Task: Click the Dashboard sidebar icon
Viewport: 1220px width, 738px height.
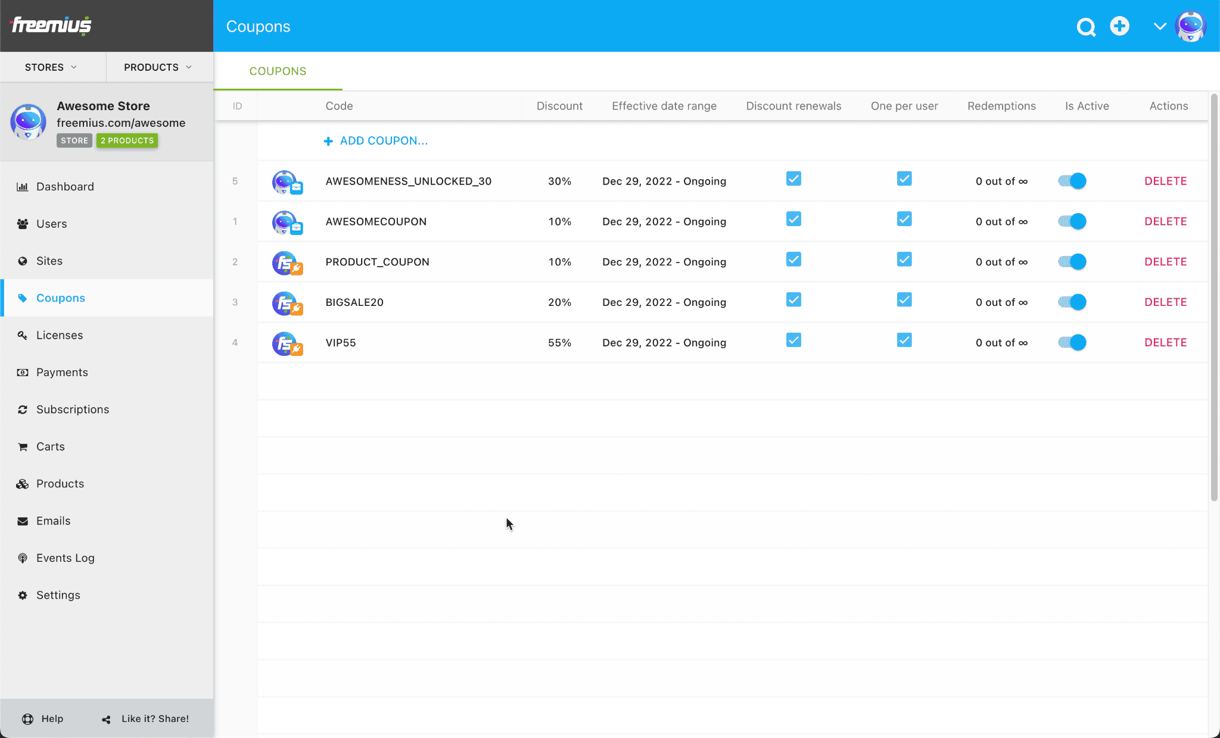Action: tap(23, 186)
